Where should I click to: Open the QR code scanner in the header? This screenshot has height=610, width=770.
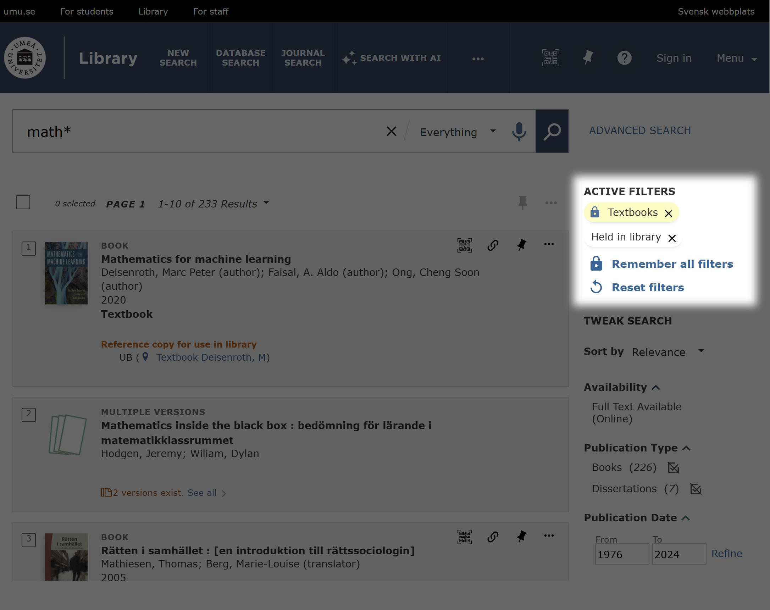coord(550,58)
